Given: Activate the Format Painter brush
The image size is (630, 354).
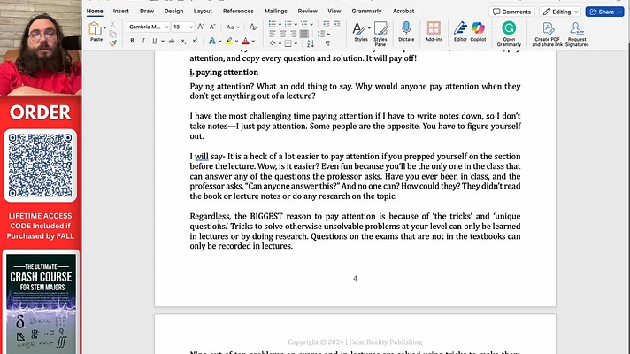Looking at the screenshot, I should [x=113, y=43].
